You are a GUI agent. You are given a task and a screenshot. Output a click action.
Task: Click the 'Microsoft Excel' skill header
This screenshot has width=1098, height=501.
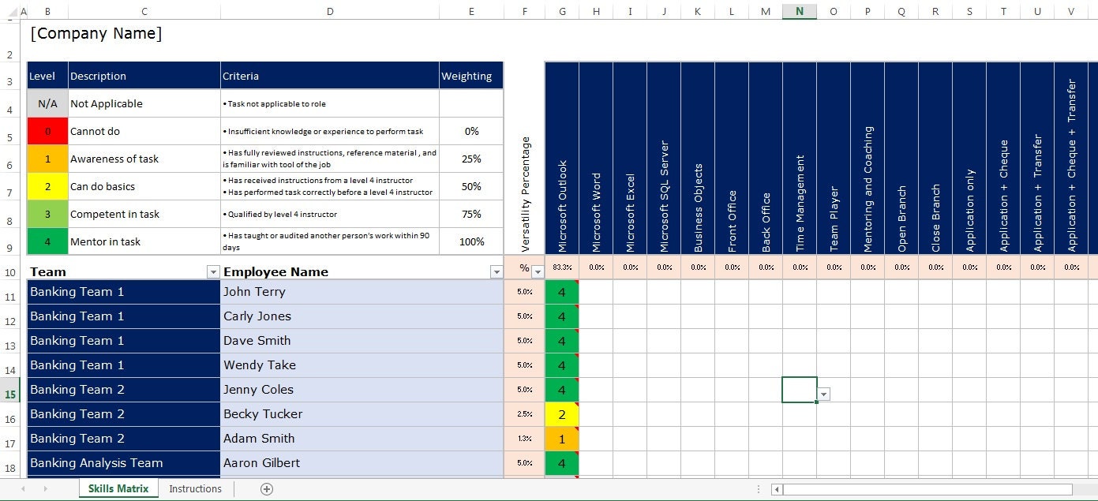[x=629, y=158]
